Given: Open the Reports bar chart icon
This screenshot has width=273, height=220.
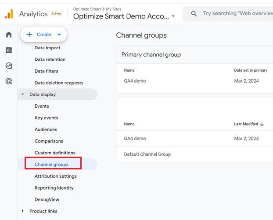Looking at the screenshot, I should pyautogui.click(x=9, y=50).
